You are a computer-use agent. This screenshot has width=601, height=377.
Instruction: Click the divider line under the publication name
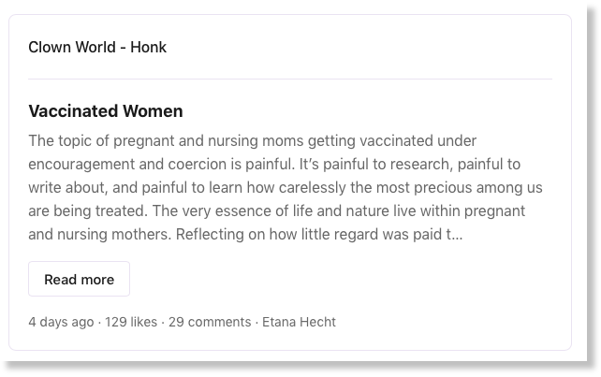coord(290,79)
